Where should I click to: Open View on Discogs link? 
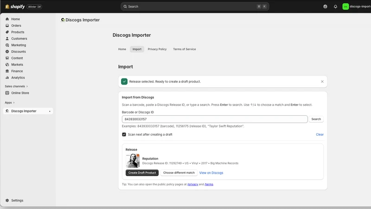coord(211,173)
